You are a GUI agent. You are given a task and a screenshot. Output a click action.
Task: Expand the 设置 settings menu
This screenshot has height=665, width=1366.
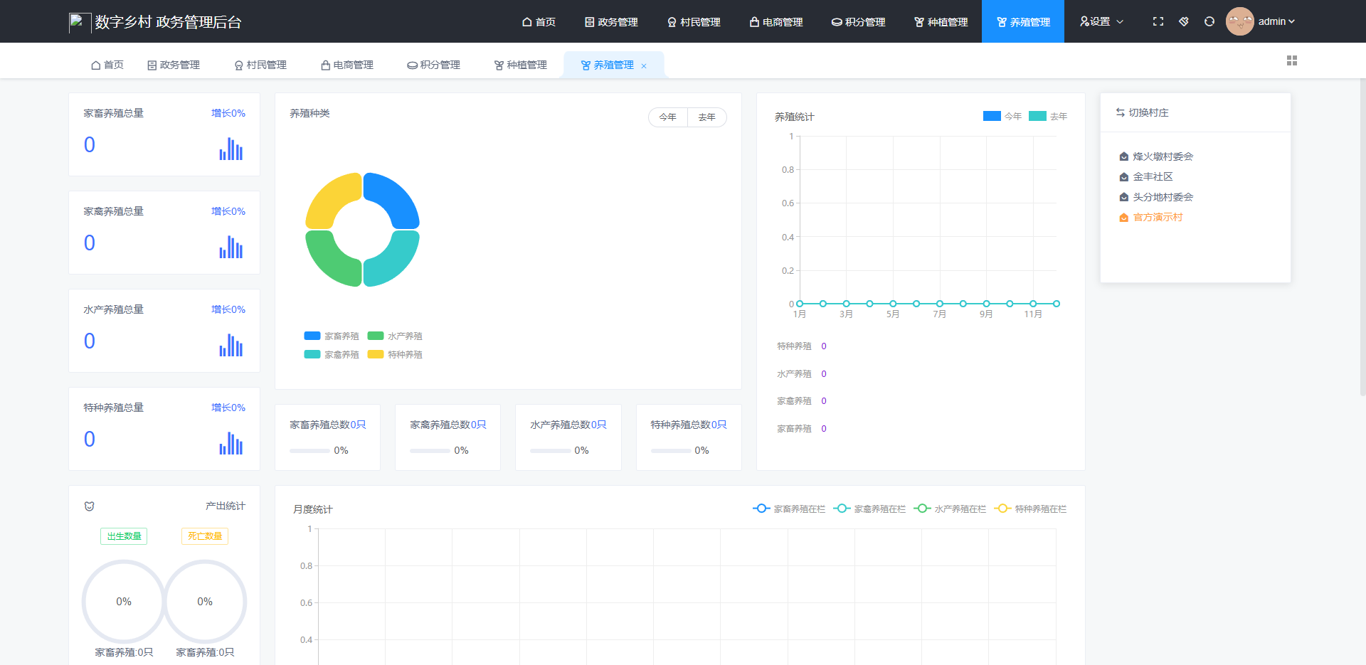[x=1100, y=21]
